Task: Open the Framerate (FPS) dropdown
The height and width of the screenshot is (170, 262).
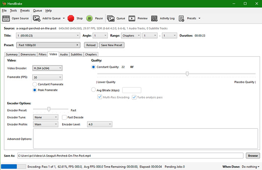Action: (48, 77)
